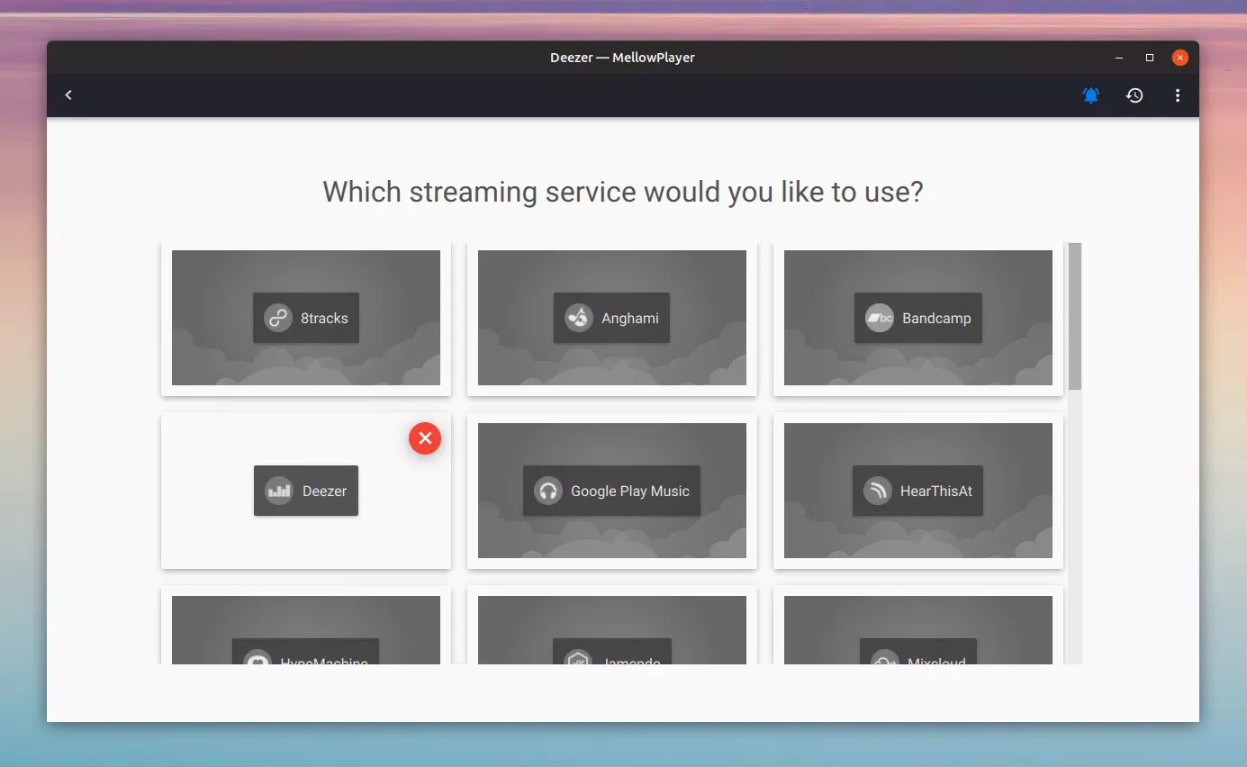Select the HypeMachine service card
Screen dimensions: 1247x767
click(306, 630)
